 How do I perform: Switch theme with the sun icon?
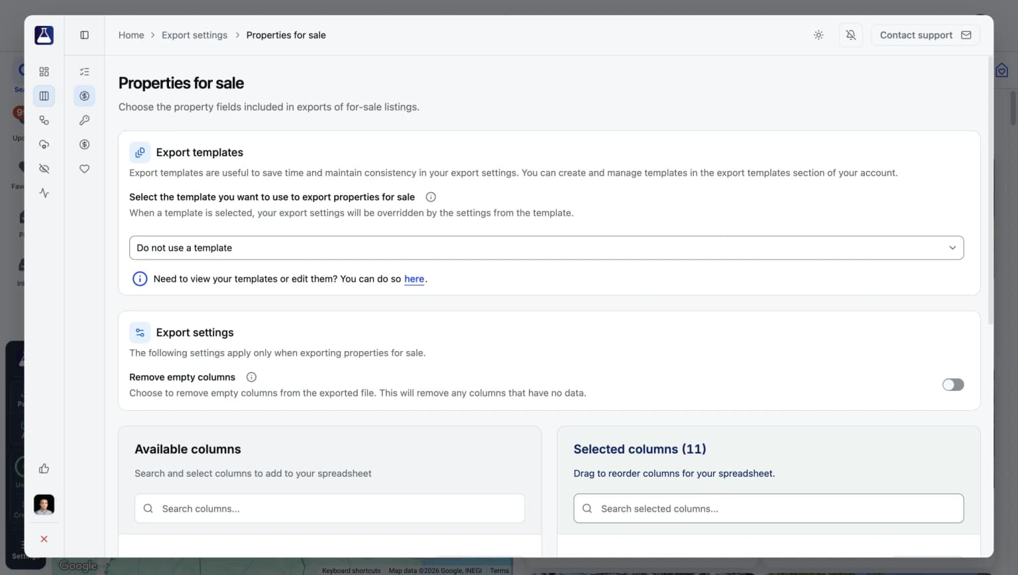tap(819, 35)
